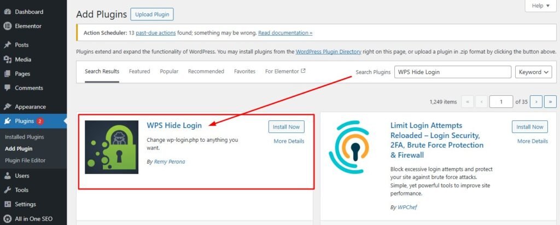Open the Settings menu label
The height and width of the screenshot is (225, 560).
(25, 204)
